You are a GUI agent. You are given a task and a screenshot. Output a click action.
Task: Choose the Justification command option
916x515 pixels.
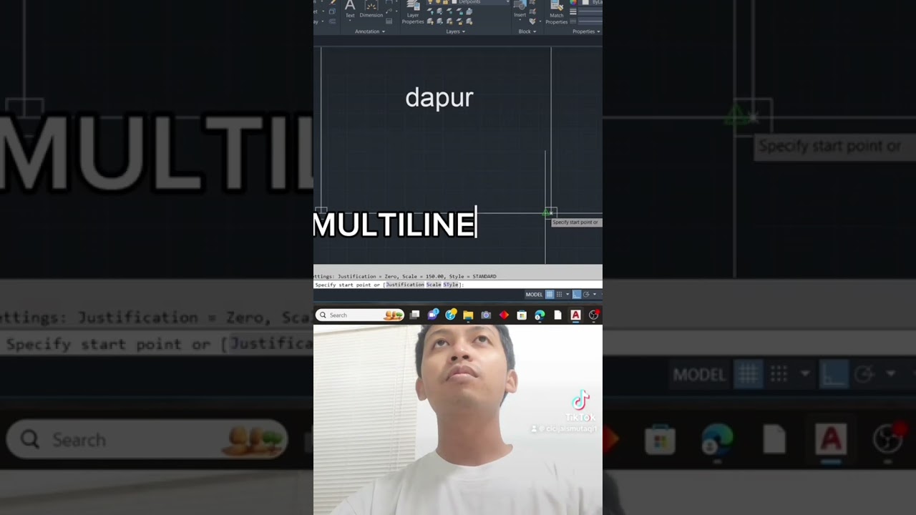coord(405,285)
